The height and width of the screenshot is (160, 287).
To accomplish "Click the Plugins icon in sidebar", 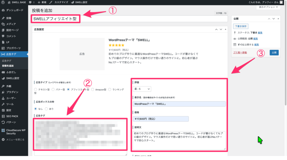I will [3, 92].
